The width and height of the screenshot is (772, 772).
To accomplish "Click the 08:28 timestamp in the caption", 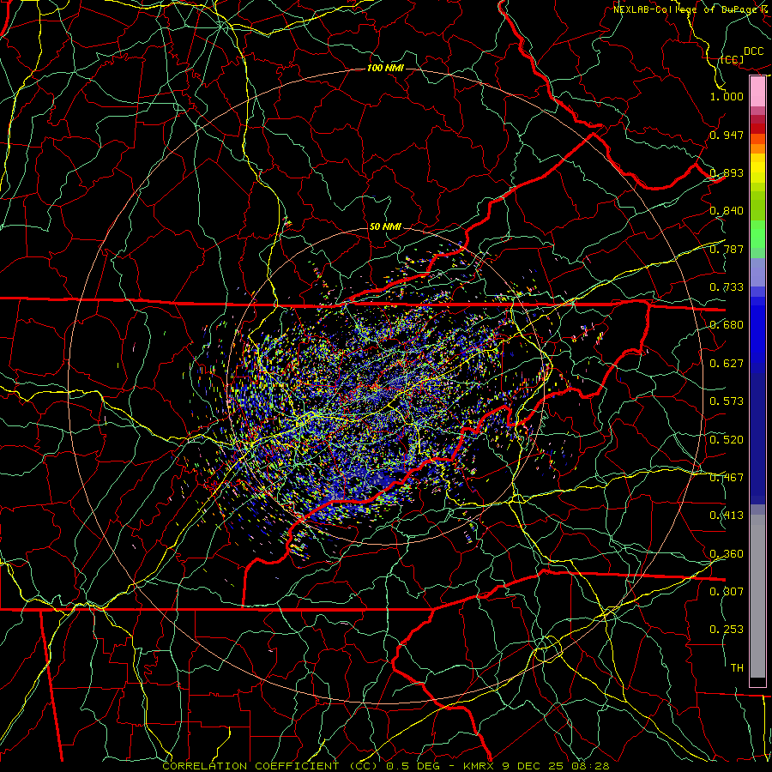I will click(590, 766).
